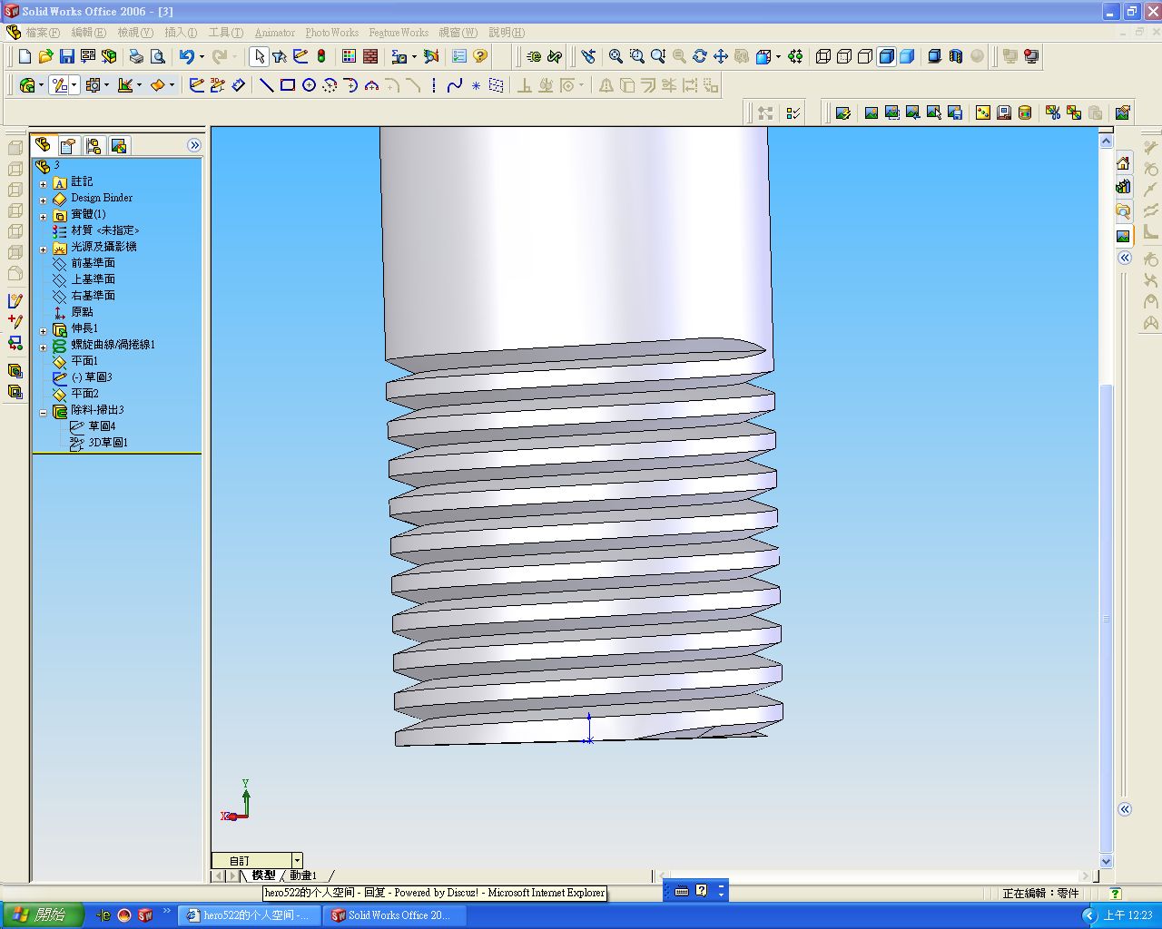The height and width of the screenshot is (929, 1162).
Task: Click the Open file folder icon
Action: [x=46, y=56]
